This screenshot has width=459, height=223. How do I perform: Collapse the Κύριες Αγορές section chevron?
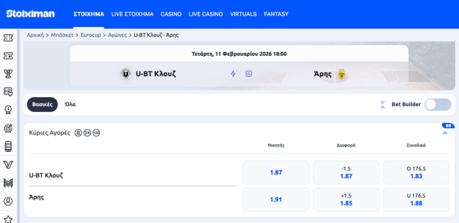point(445,133)
